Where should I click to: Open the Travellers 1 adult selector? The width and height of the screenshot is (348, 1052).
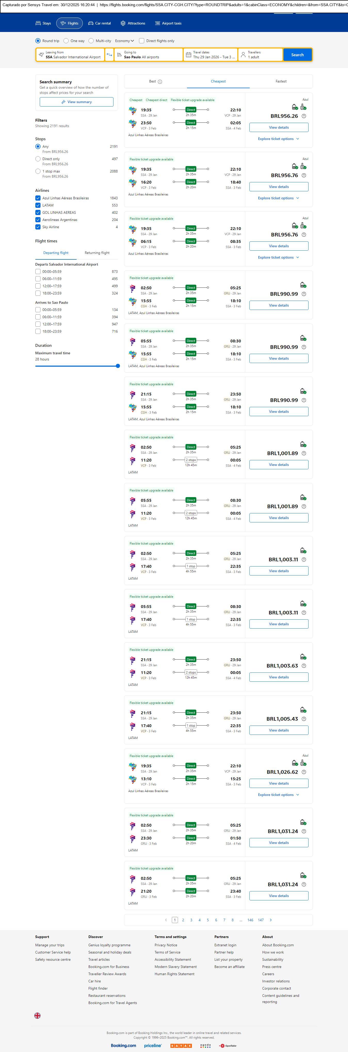[x=260, y=55]
